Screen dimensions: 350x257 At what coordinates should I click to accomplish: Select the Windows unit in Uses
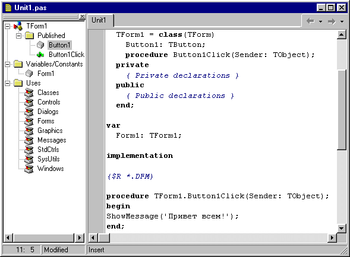tap(51, 169)
